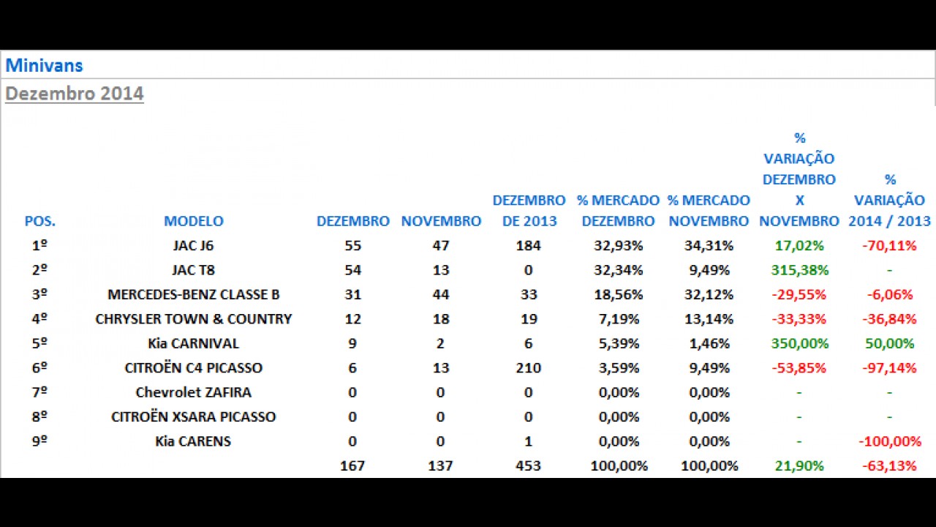This screenshot has width=936, height=527.
Task: Click the -6,06% yearly variation cell
Action: click(x=890, y=295)
